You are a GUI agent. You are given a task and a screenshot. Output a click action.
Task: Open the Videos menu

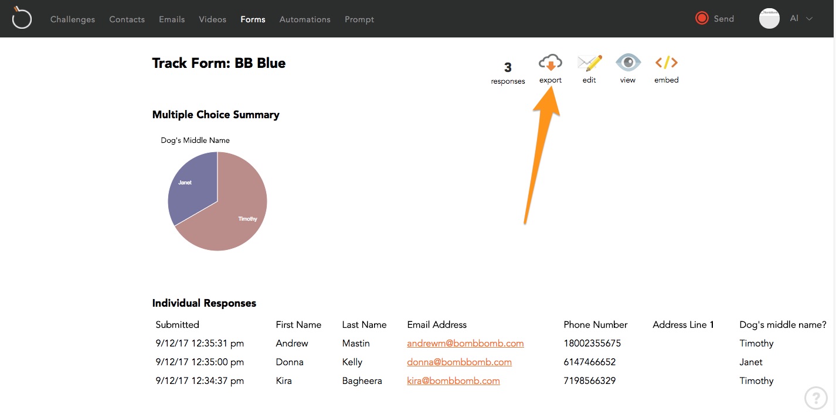pos(212,19)
